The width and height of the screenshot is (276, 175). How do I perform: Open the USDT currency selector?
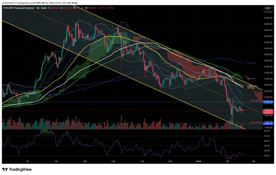point(268,8)
